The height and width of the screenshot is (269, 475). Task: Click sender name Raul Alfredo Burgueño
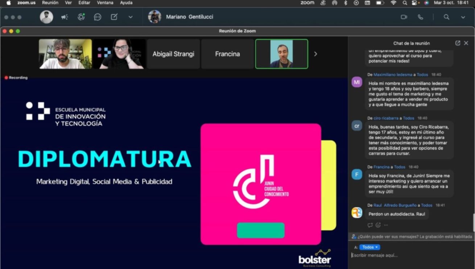(x=395, y=205)
